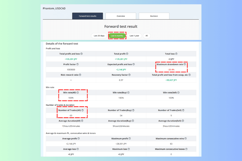The width and height of the screenshot is (242, 161).
Task: Click help icon beside Average loss
Action: tap(78, 149)
